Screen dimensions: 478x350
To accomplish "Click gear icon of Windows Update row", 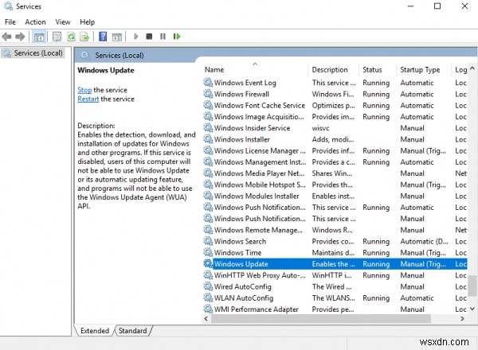I will [x=208, y=263].
